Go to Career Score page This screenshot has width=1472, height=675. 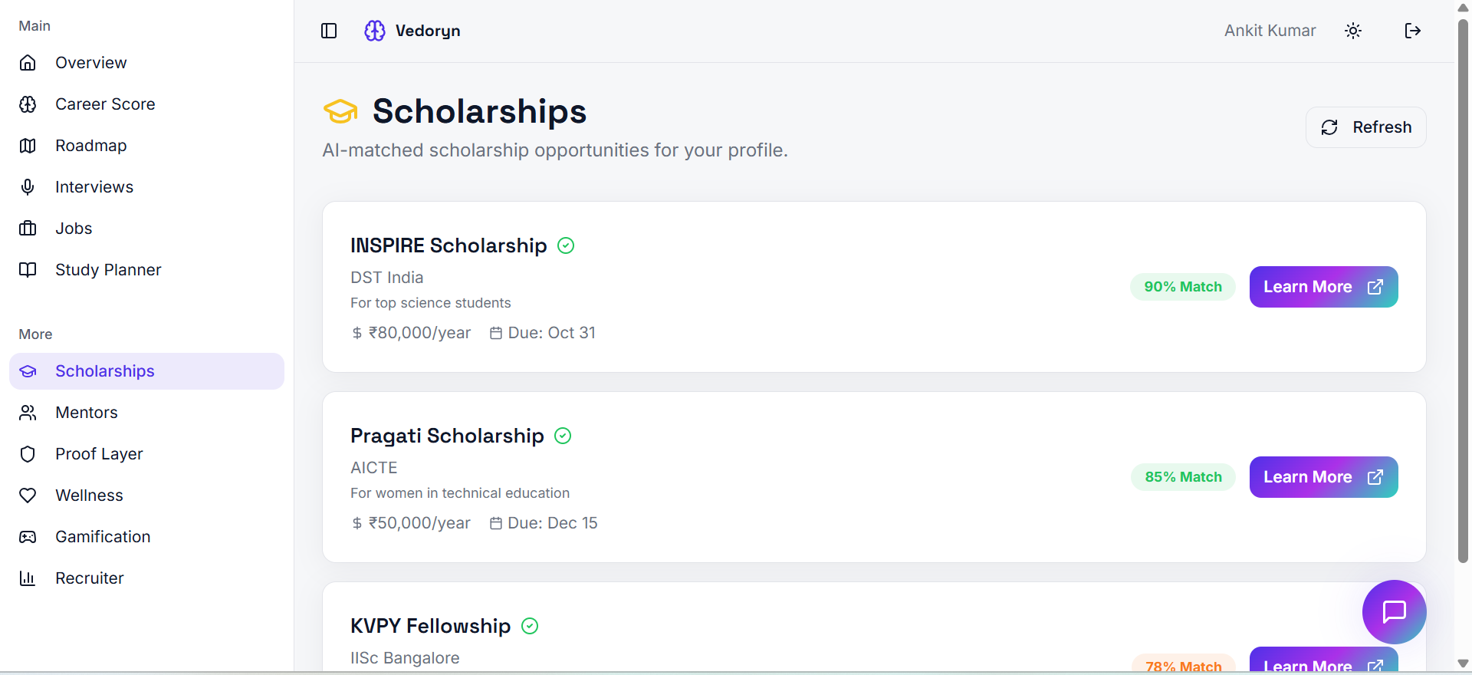pyautogui.click(x=104, y=104)
